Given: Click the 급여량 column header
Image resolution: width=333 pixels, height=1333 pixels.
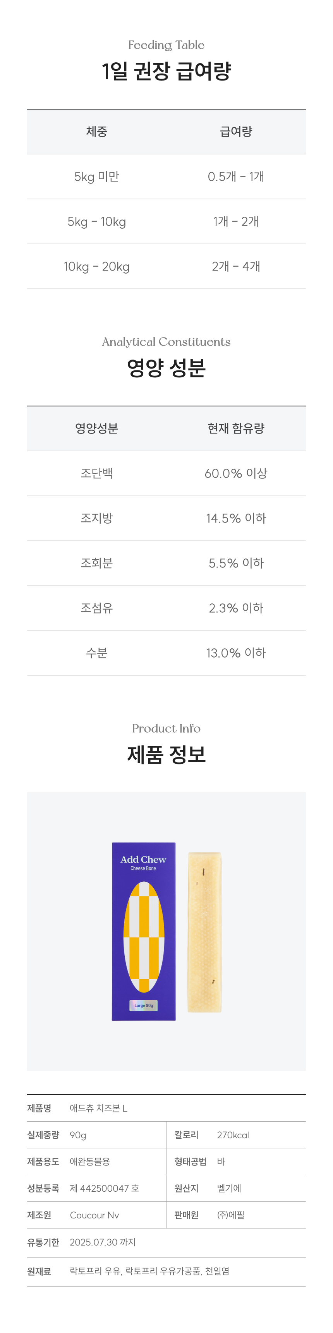Looking at the screenshot, I should pyautogui.click(x=236, y=132).
